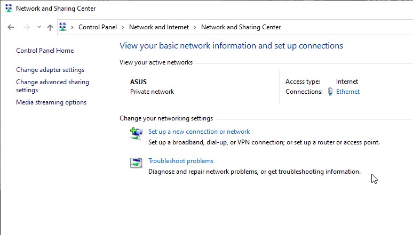Viewport: 413px width, 235px height.
Task: Expand chevron after Network and Internet breadcrumb
Action: (x=195, y=27)
